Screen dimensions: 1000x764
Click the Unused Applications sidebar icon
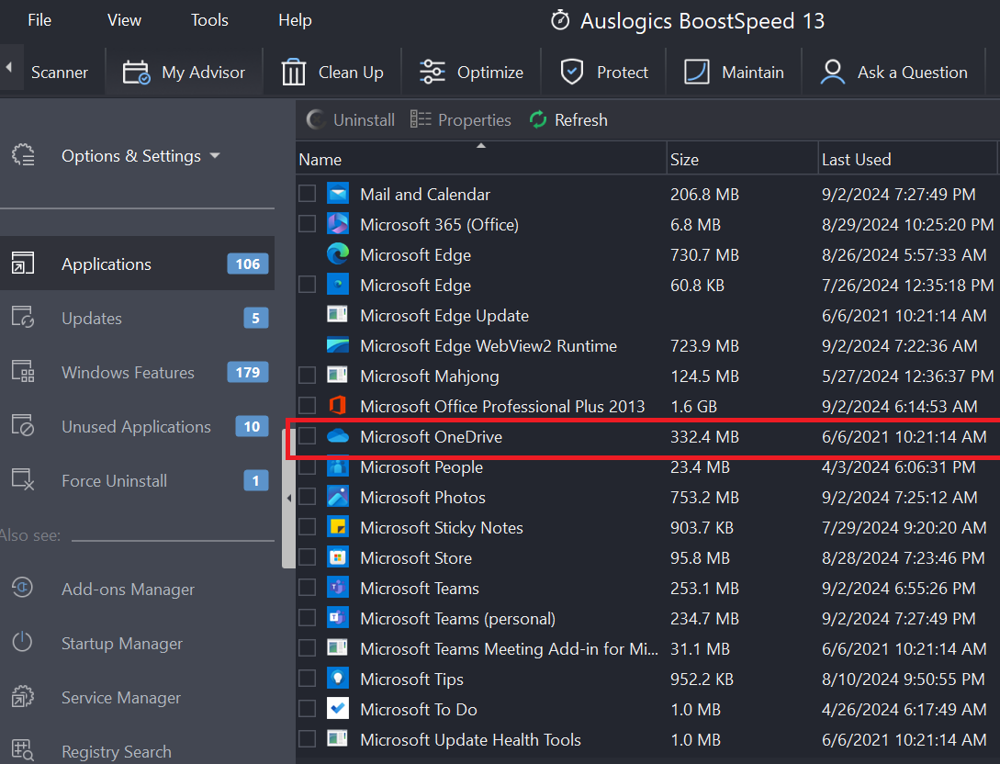(x=23, y=426)
